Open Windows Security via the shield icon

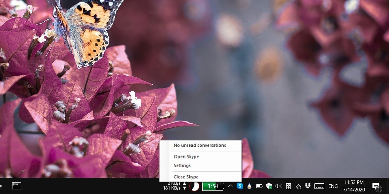(269, 186)
